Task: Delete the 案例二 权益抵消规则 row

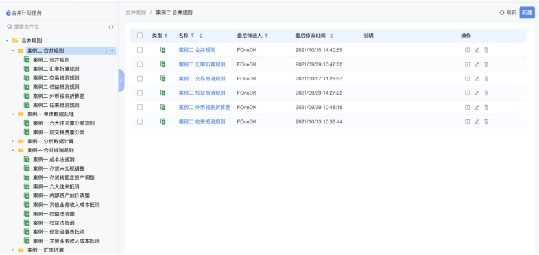Action: pyautogui.click(x=486, y=93)
